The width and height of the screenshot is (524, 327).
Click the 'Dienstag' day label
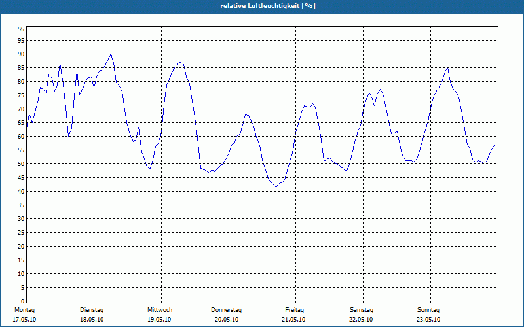pyautogui.click(x=92, y=310)
